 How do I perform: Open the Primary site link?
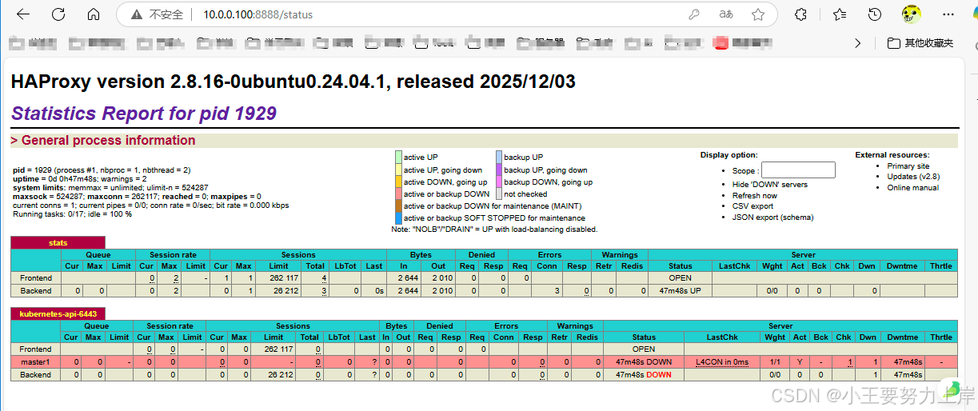tap(908, 166)
